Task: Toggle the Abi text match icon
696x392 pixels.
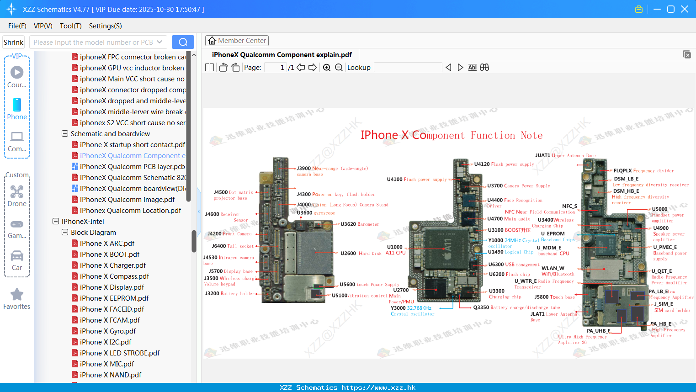Action: 473,67
